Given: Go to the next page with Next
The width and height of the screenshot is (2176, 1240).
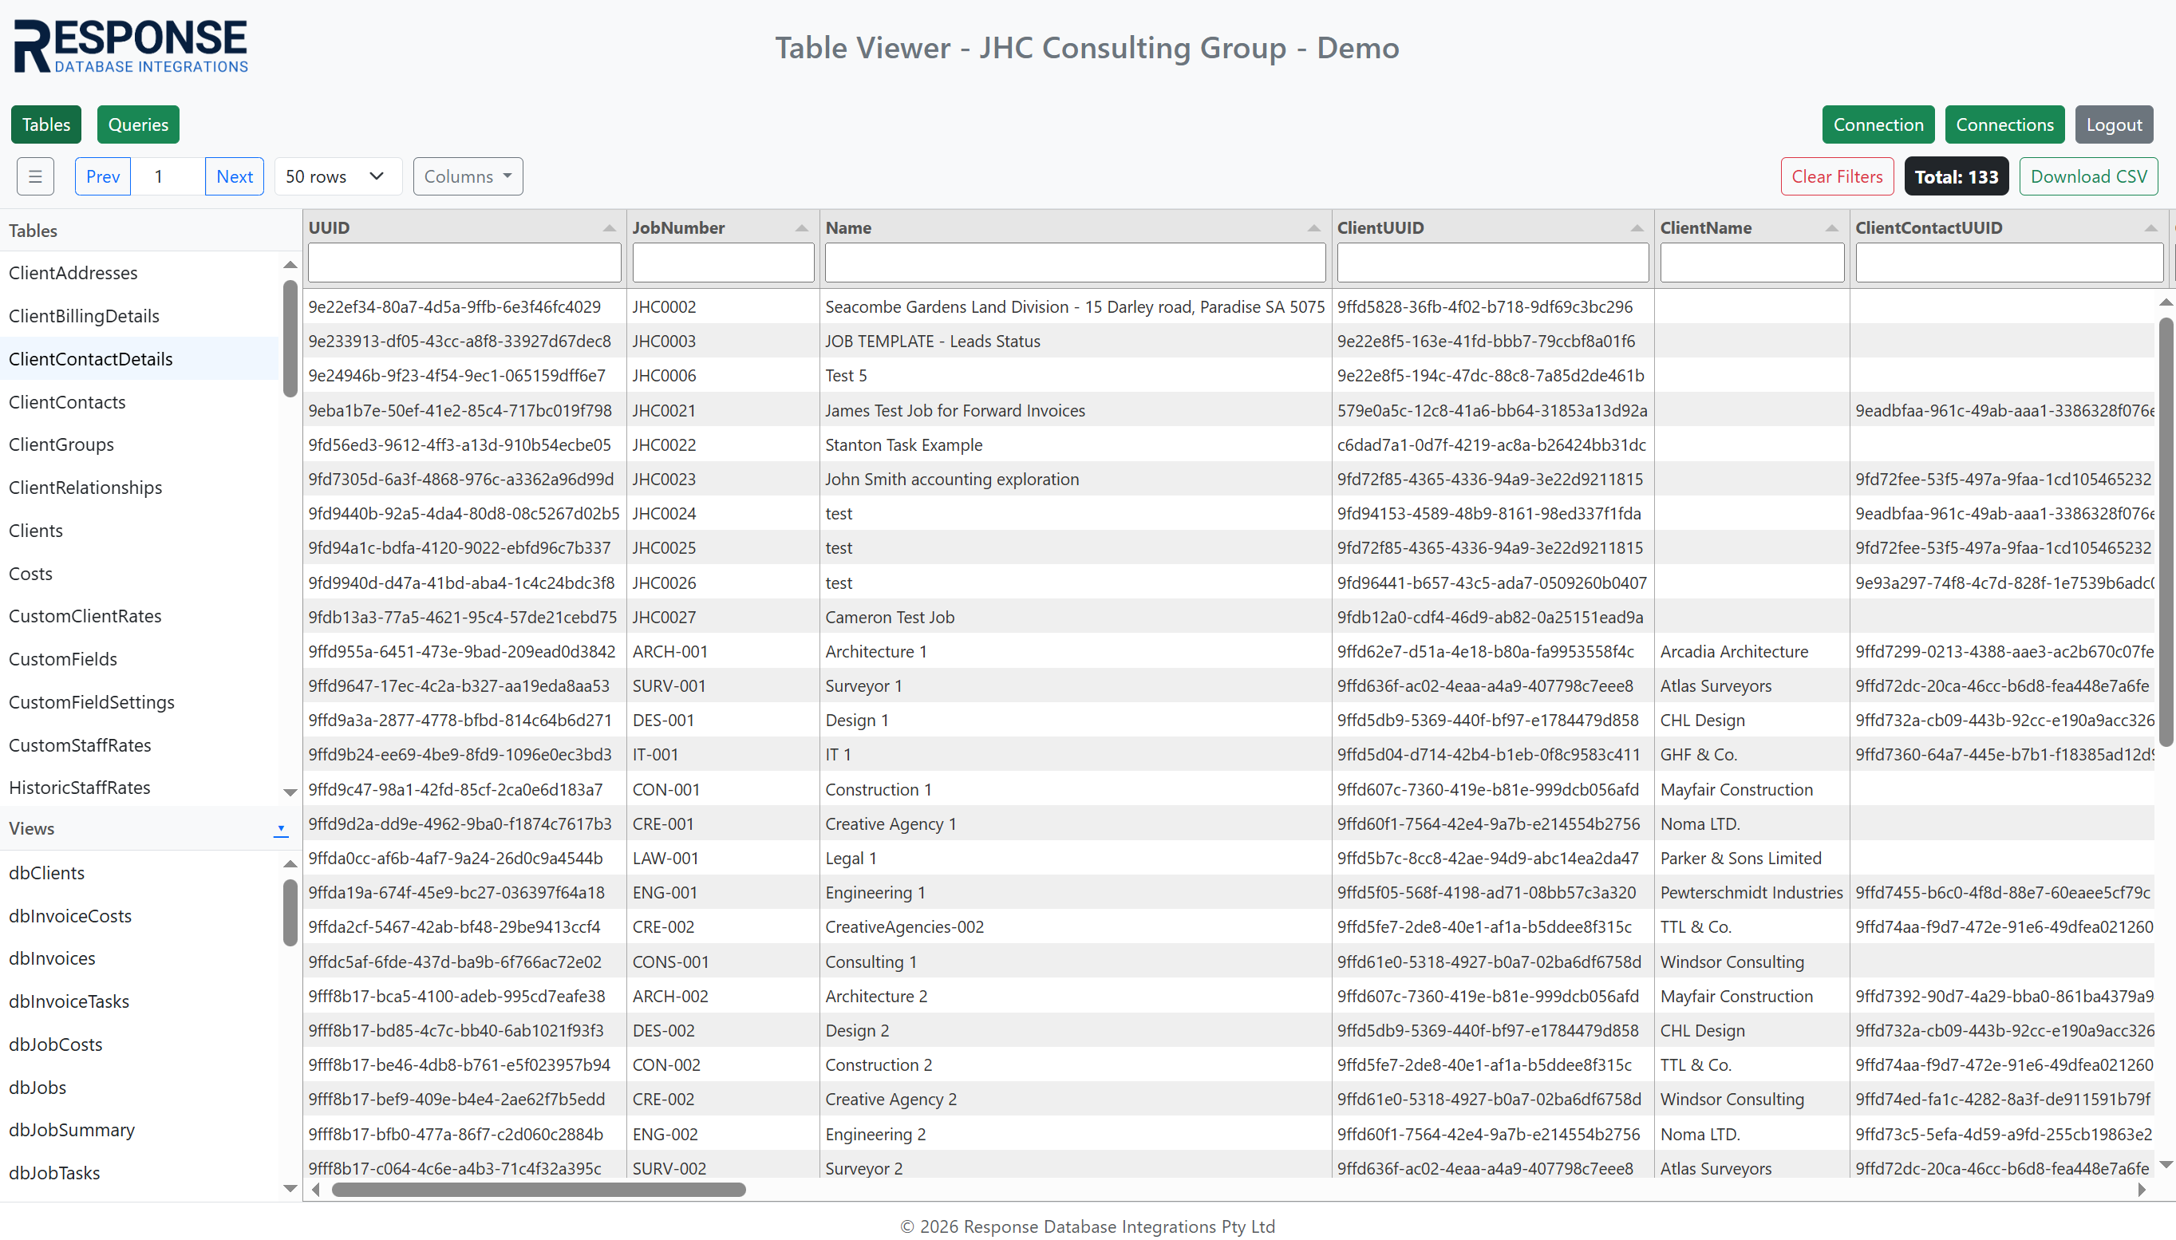Looking at the screenshot, I should point(235,176).
